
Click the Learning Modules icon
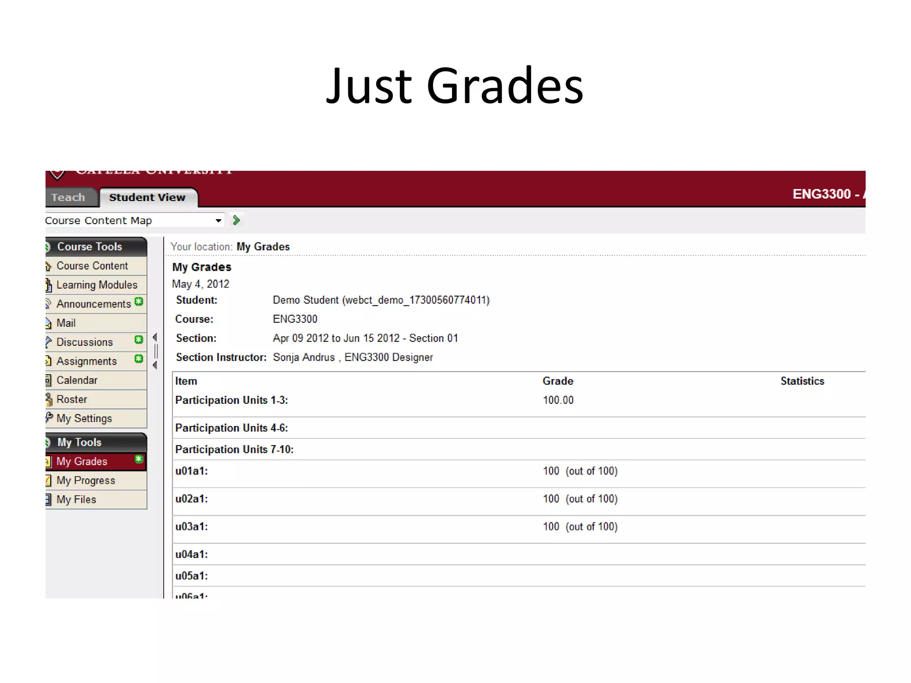48,285
